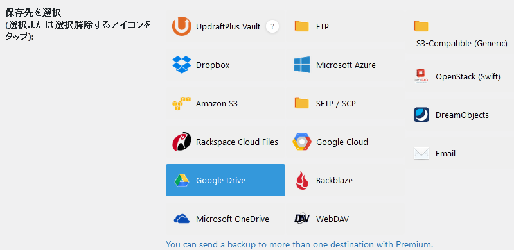Choose the Google Cloud hexagon icon
The width and height of the screenshot is (514, 250).
pyautogui.click(x=301, y=142)
